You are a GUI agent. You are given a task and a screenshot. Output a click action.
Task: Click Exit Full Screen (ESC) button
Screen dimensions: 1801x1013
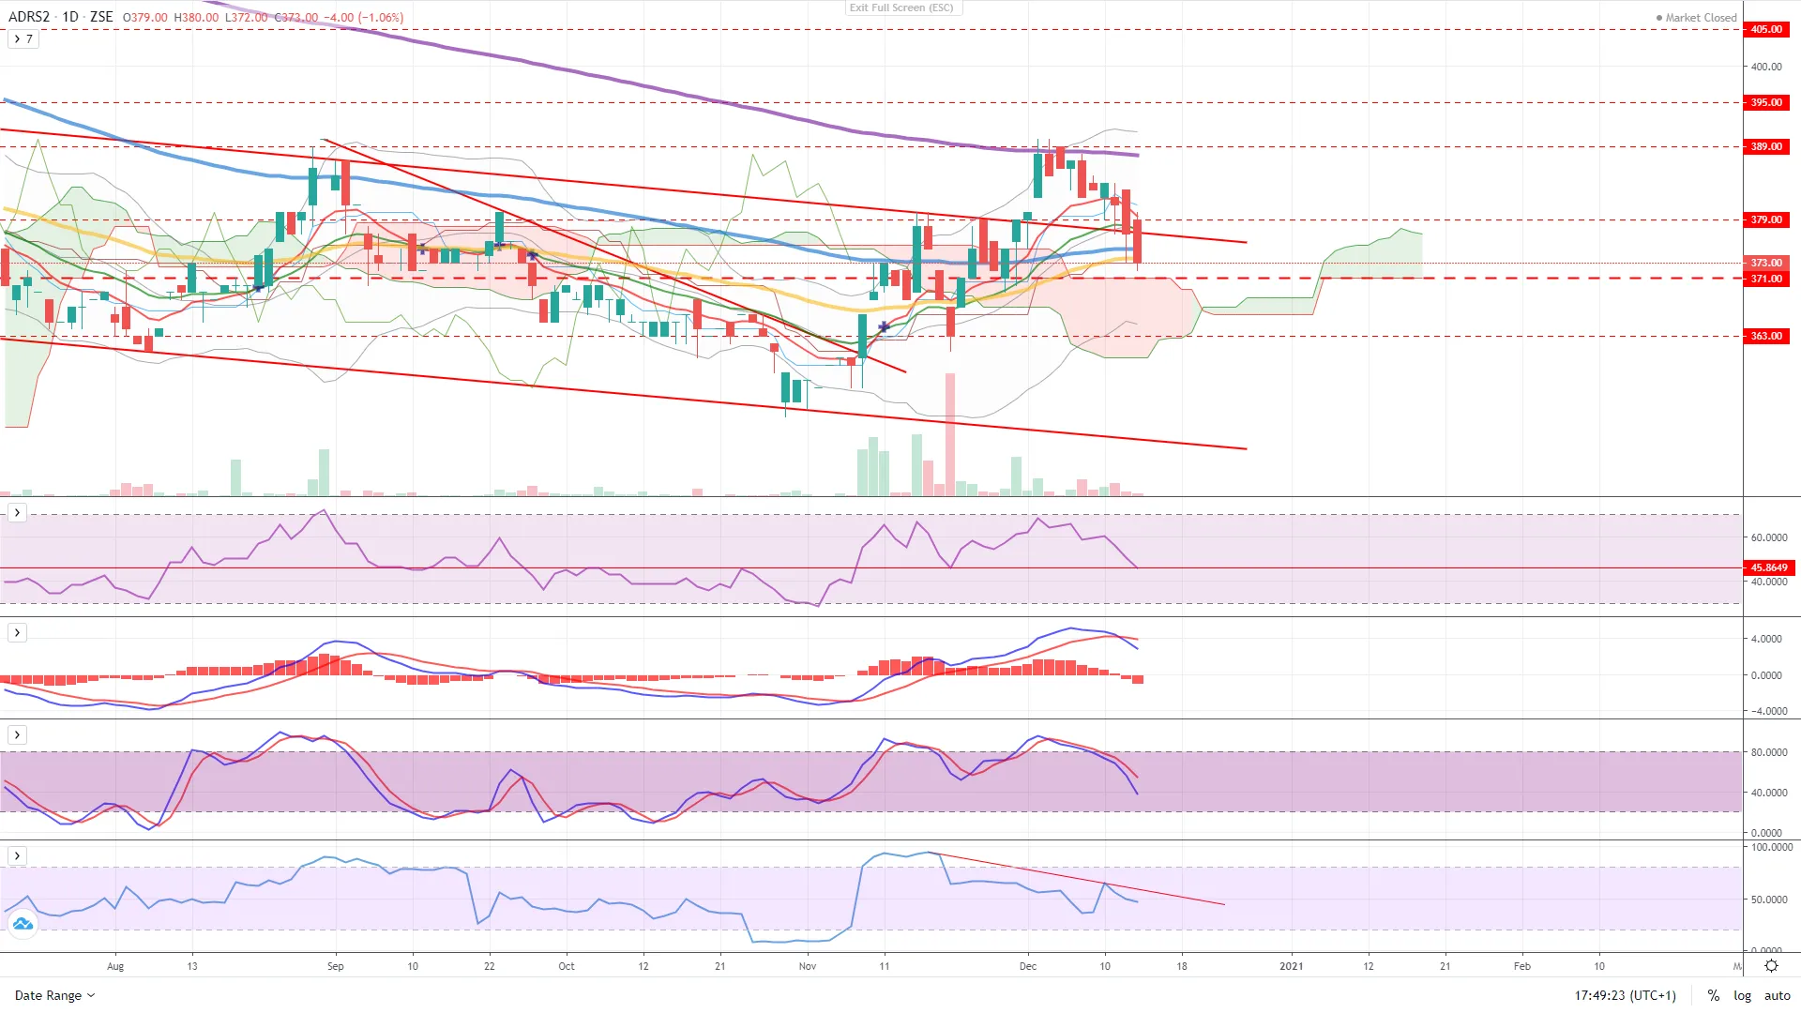click(900, 8)
